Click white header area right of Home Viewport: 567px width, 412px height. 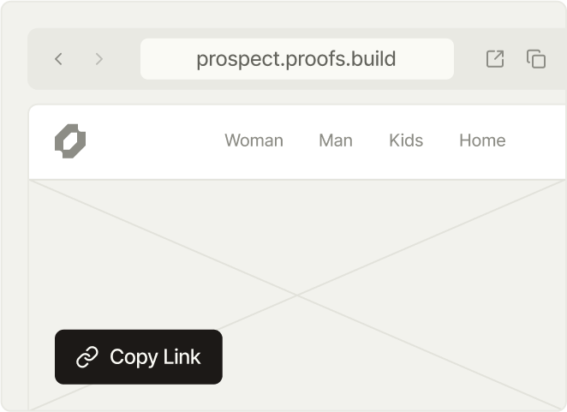(536, 141)
